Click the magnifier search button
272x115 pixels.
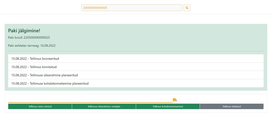click(x=187, y=8)
